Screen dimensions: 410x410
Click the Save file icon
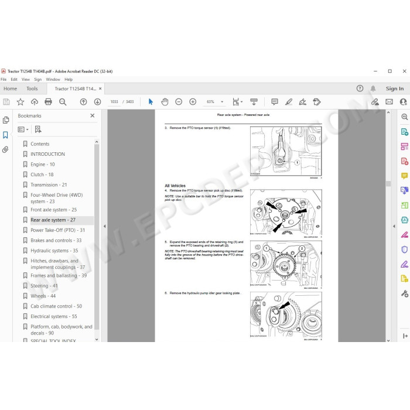tap(6, 102)
